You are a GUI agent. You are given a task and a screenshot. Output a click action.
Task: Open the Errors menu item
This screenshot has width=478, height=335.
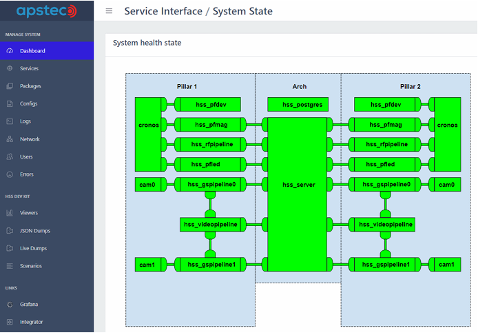point(27,174)
